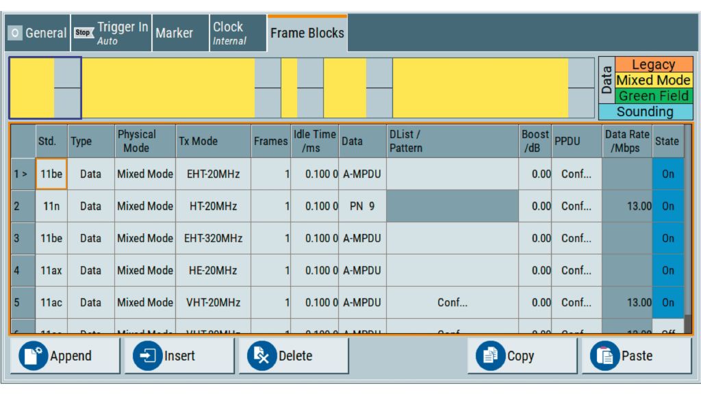Click the Append document icon
The image size is (701, 394).
[34, 356]
